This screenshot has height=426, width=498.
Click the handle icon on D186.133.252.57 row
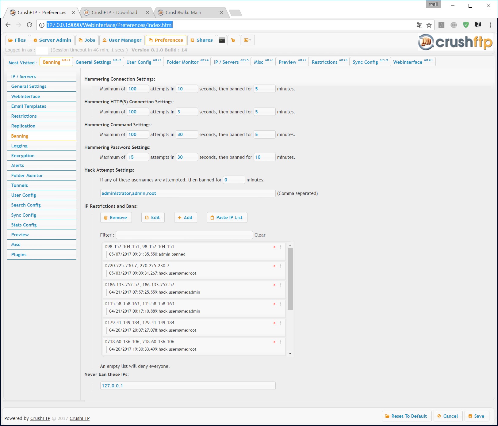280,285
